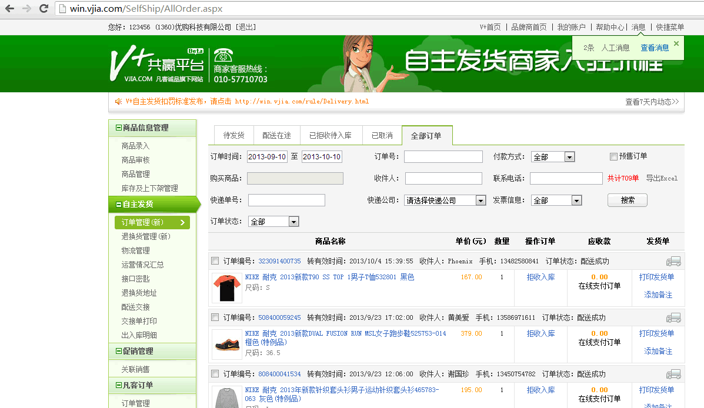The image size is (704, 408).
Task: Open 库存及上下架管理 in sidebar
Action: (149, 188)
